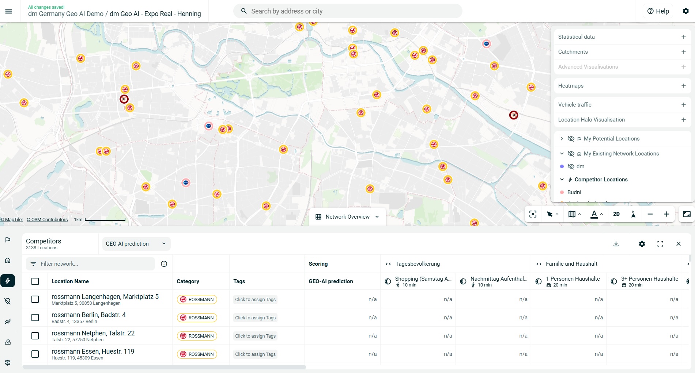
Task: Collapse Competitor Locations chevron
Action: click(x=562, y=180)
